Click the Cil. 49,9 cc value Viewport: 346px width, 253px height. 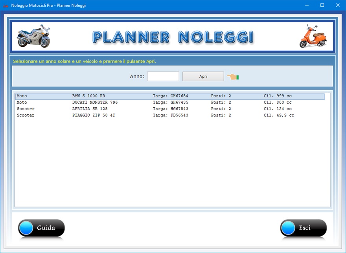point(279,115)
